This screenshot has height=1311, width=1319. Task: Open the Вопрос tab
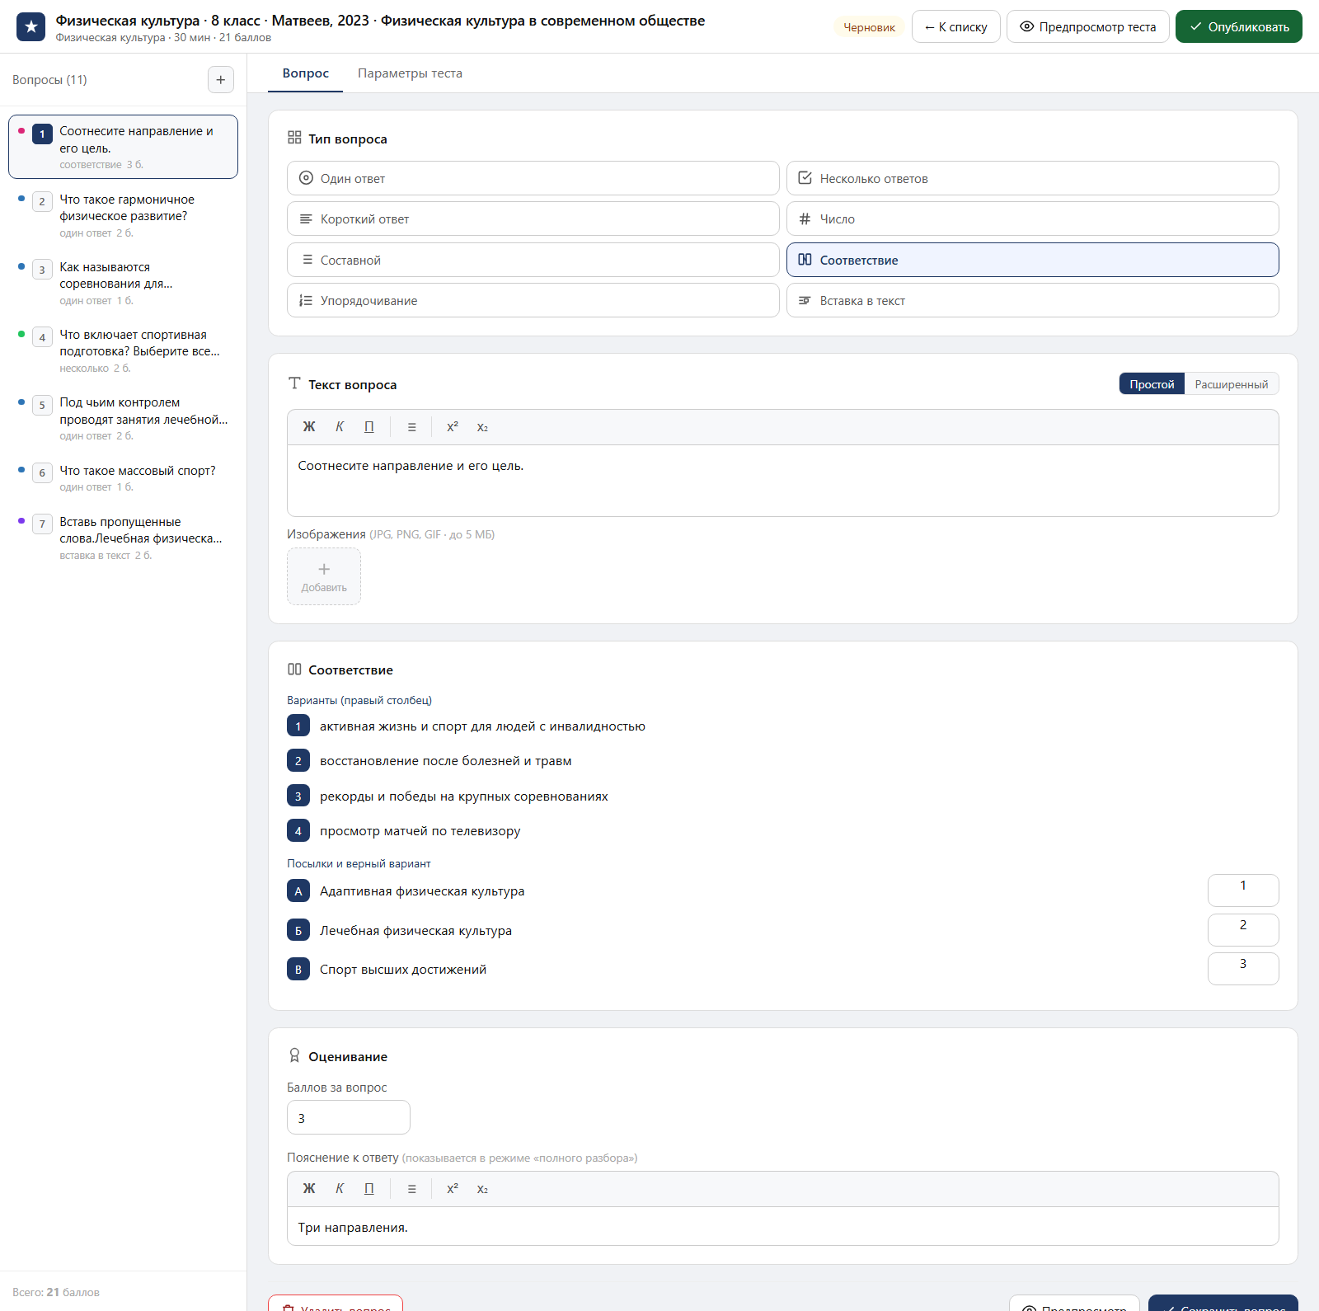coord(306,73)
